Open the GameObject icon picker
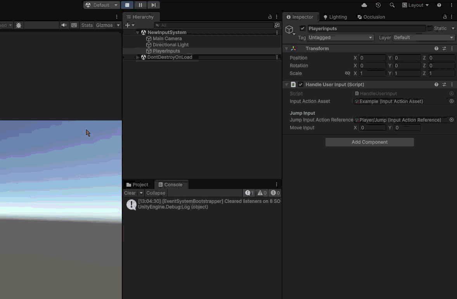The height and width of the screenshot is (299, 457). 290,30
